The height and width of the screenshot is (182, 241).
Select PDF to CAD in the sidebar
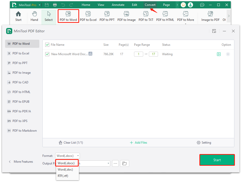pos(22,82)
